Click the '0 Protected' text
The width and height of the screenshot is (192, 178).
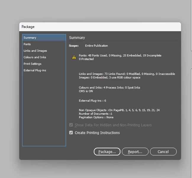coord(86,59)
